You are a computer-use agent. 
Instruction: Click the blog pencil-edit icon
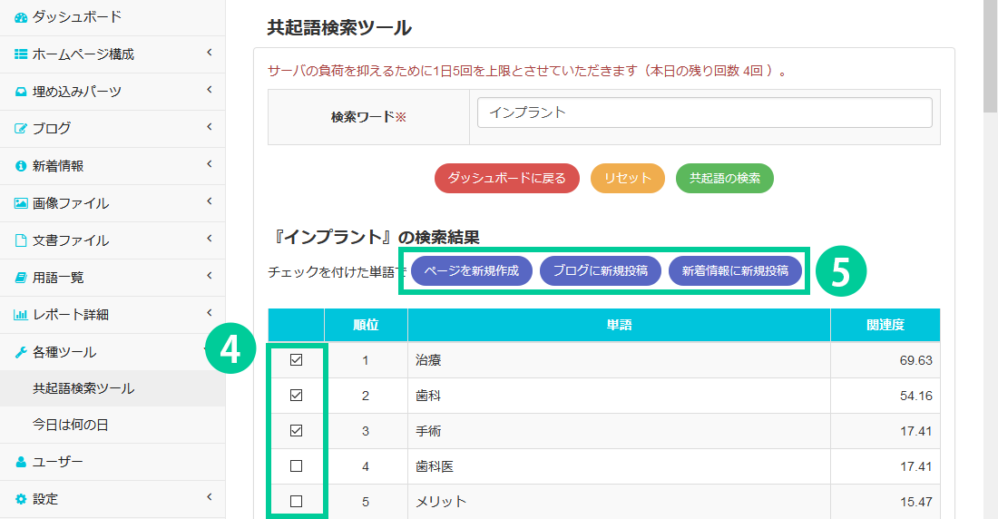coord(21,129)
